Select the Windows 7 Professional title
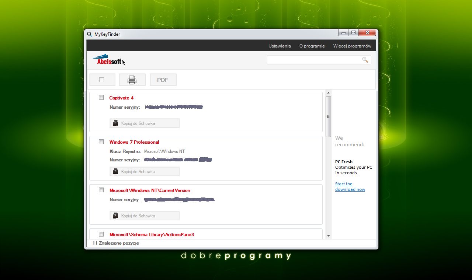Screen dimensions: 472x280 [134, 142]
